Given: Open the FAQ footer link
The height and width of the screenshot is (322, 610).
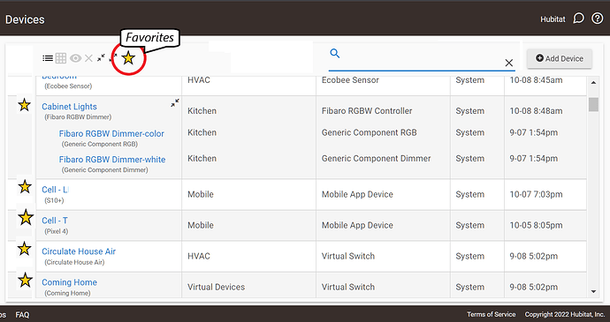Looking at the screenshot, I should tap(22, 315).
